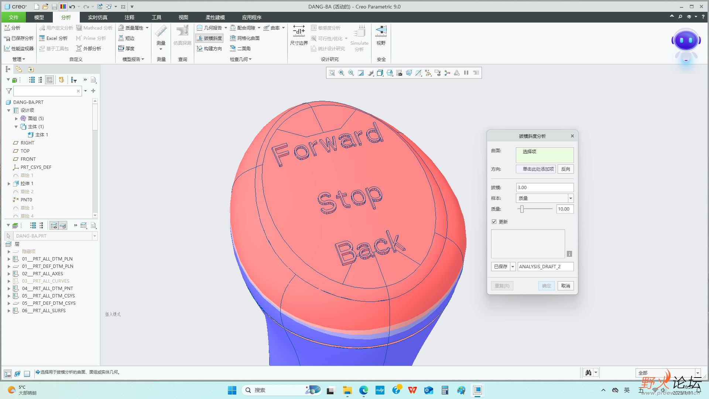Click the undo arrow in quick access toolbar
The height and width of the screenshot is (399, 709).
tap(72, 7)
